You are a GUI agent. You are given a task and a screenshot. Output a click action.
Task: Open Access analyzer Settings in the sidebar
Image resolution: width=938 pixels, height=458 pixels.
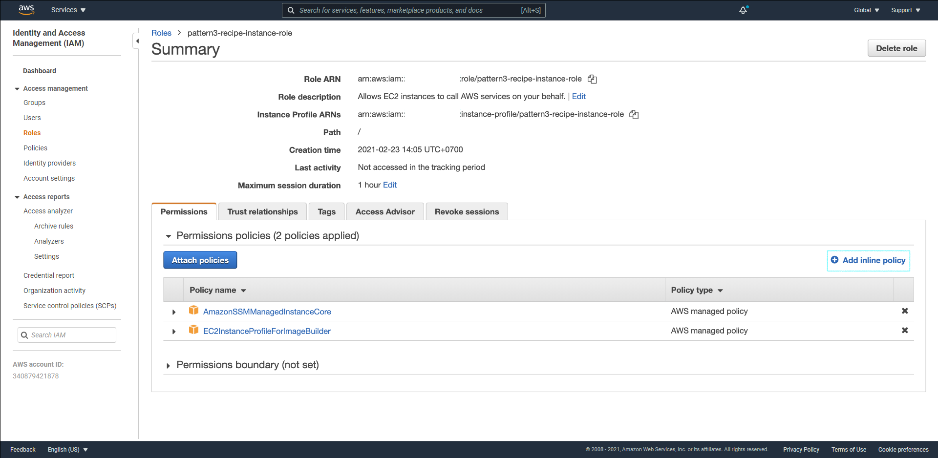46,256
